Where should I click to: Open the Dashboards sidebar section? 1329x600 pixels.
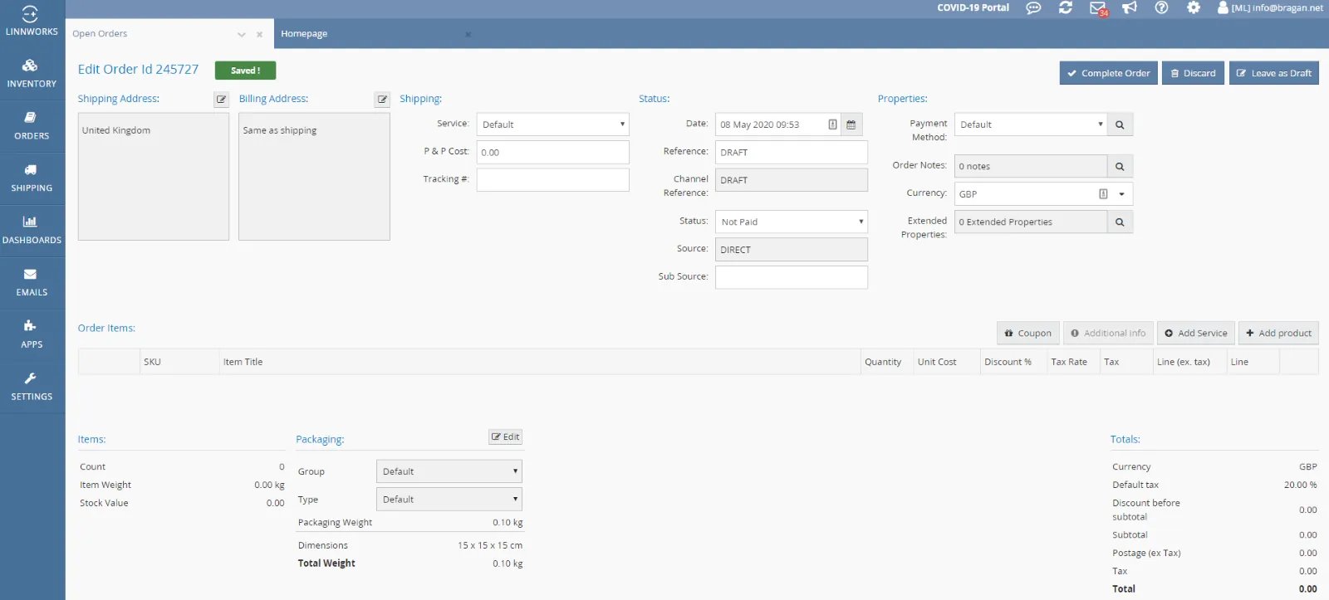click(32, 231)
